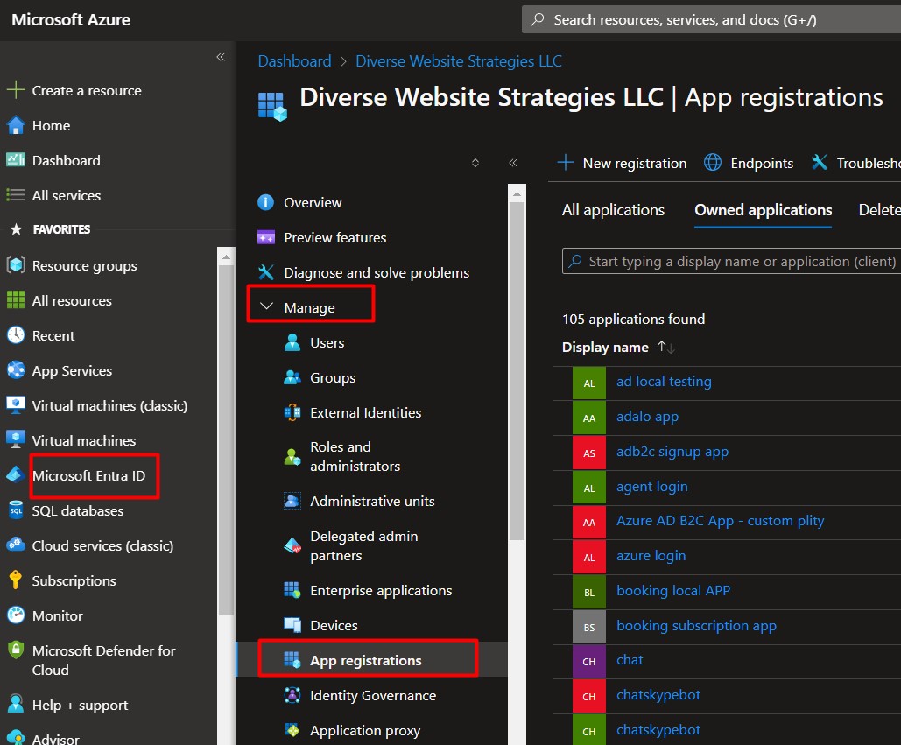Screen dimensions: 901x745
Task: Open the adb2c signup app link
Action: [672, 452]
